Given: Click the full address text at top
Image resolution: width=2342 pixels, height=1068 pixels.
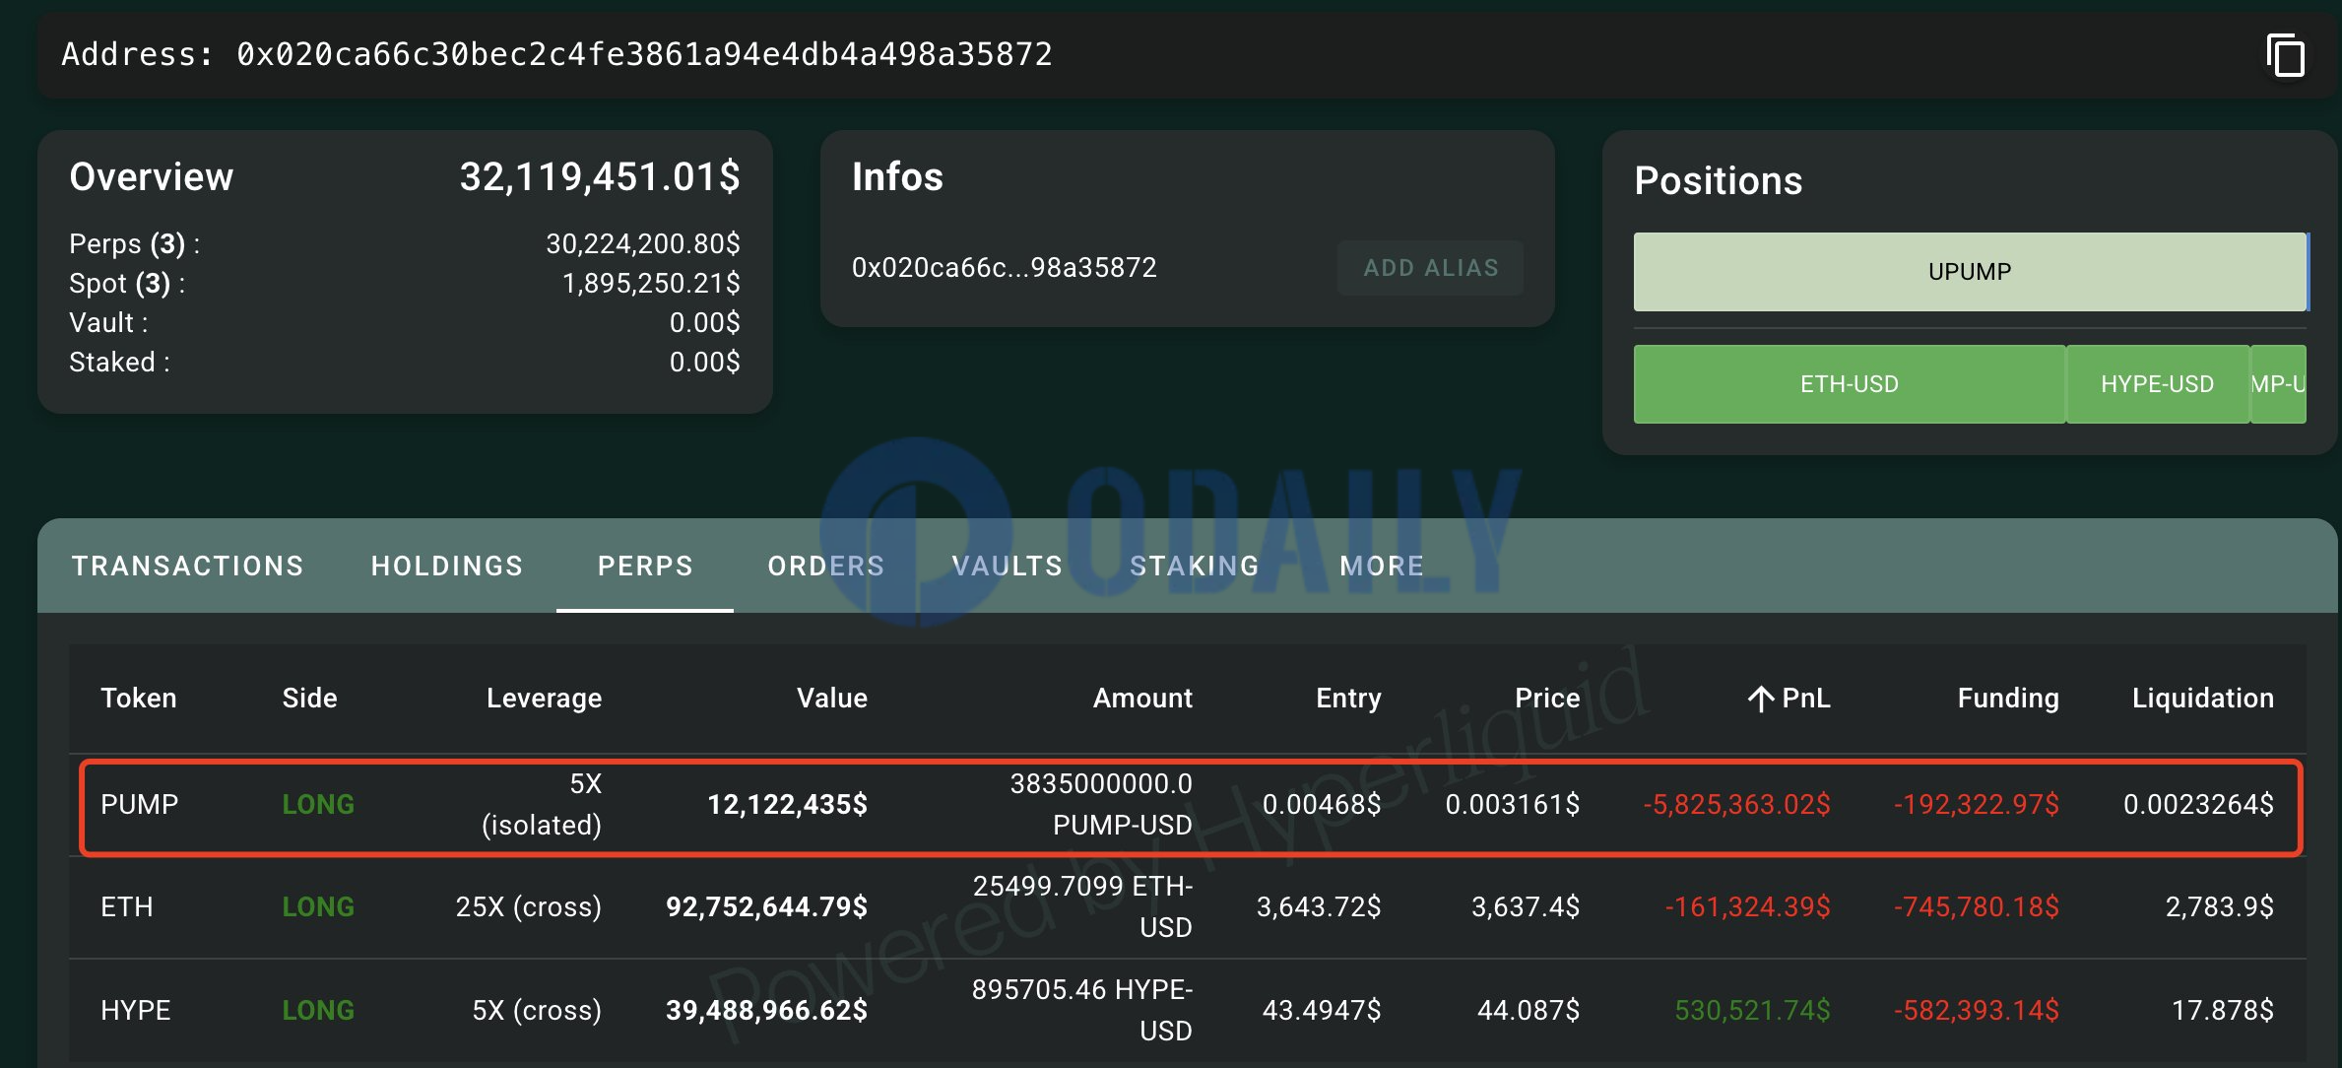Looking at the screenshot, I should pyautogui.click(x=644, y=54).
